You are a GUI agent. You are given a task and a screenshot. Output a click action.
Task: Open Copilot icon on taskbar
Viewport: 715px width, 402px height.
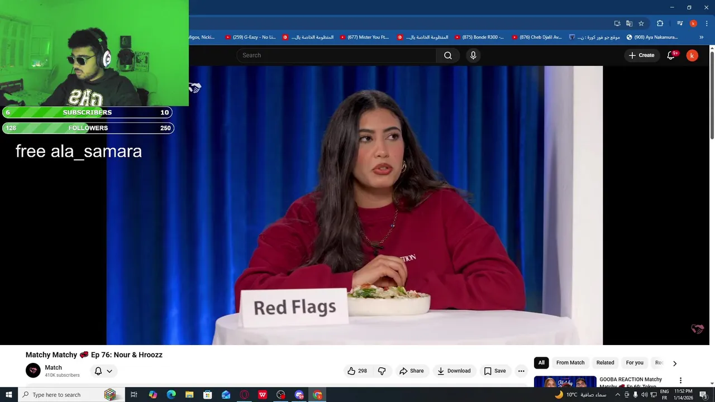152,395
